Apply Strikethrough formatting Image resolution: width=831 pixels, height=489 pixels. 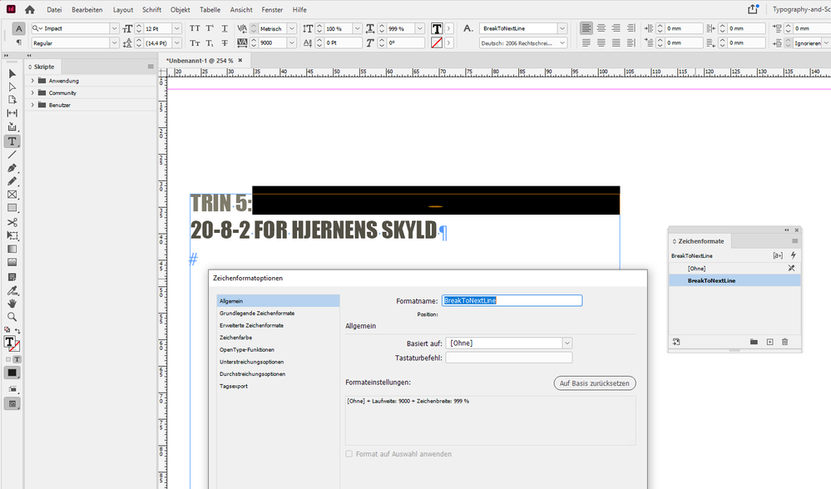coord(225,43)
